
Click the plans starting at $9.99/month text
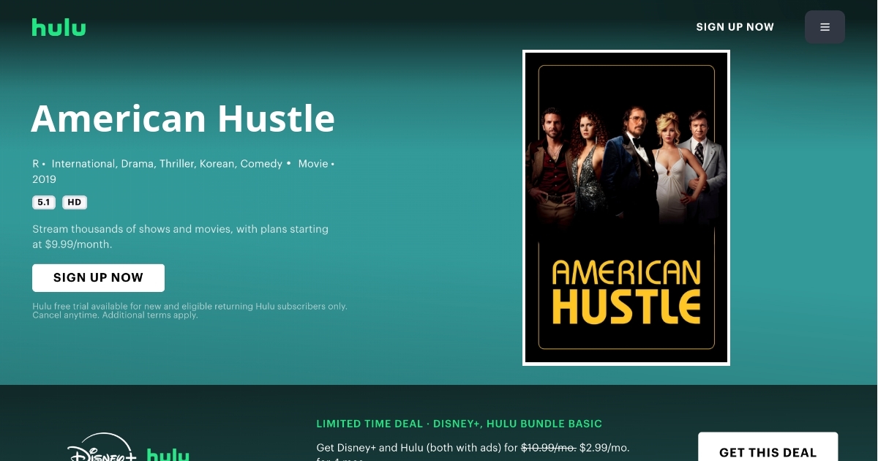180,236
